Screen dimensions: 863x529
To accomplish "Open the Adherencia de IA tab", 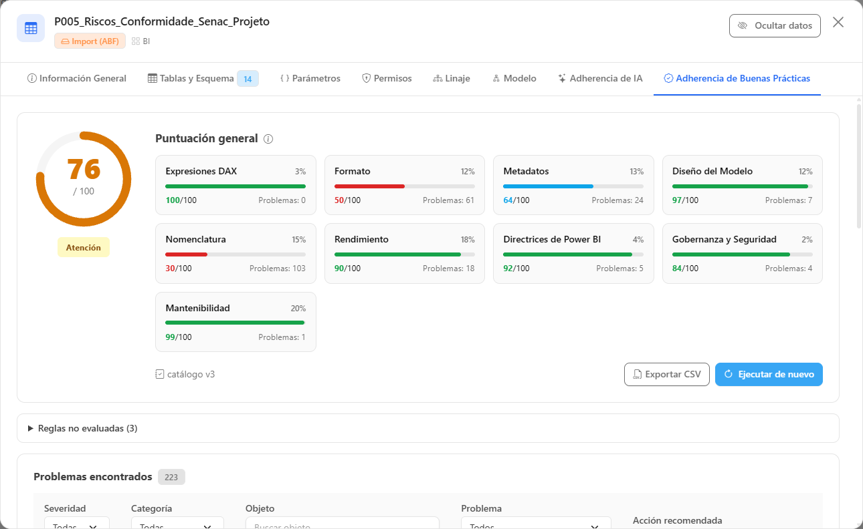I will pyautogui.click(x=600, y=79).
